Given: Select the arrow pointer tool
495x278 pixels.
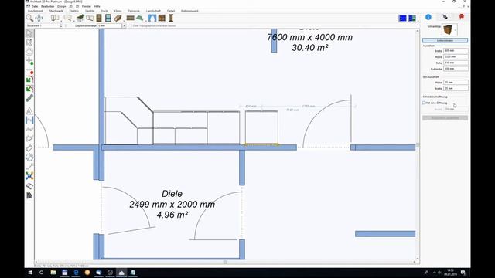Looking at the screenshot, I should click(x=29, y=32).
